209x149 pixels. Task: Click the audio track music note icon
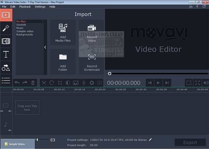tap(6, 124)
